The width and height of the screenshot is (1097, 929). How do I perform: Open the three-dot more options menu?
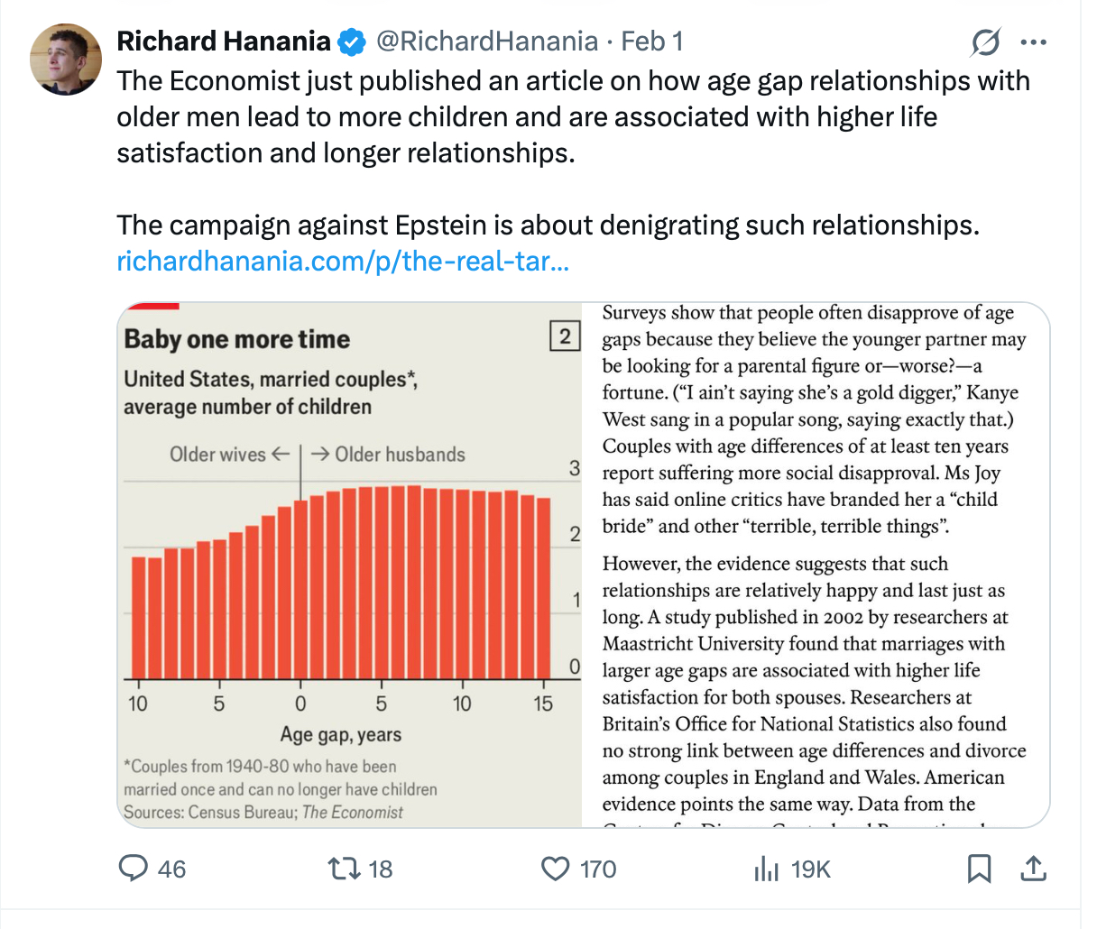[x=1033, y=41]
